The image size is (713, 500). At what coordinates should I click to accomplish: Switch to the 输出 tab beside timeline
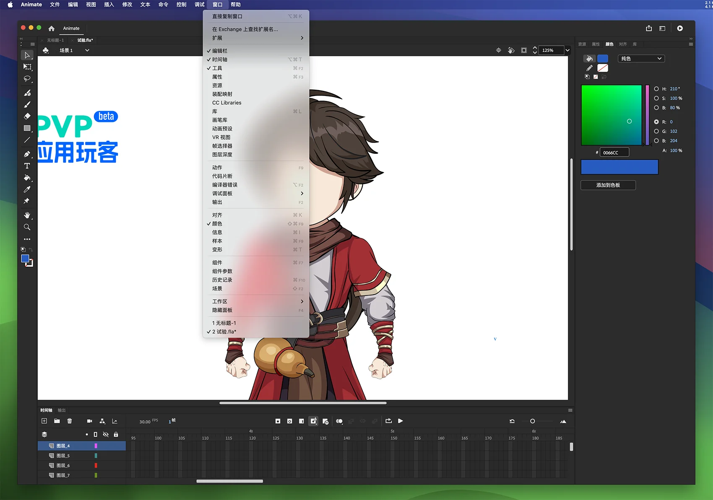click(x=62, y=410)
